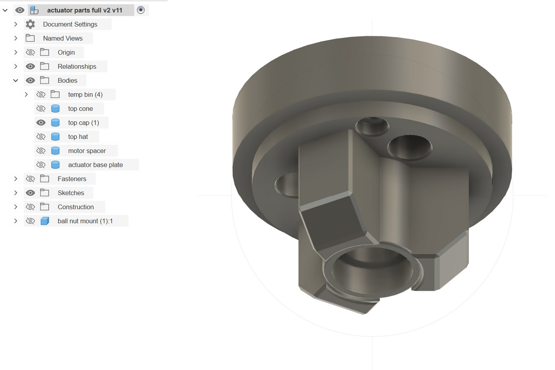
Task: Hide the top cap (1) body
Action: [41, 122]
